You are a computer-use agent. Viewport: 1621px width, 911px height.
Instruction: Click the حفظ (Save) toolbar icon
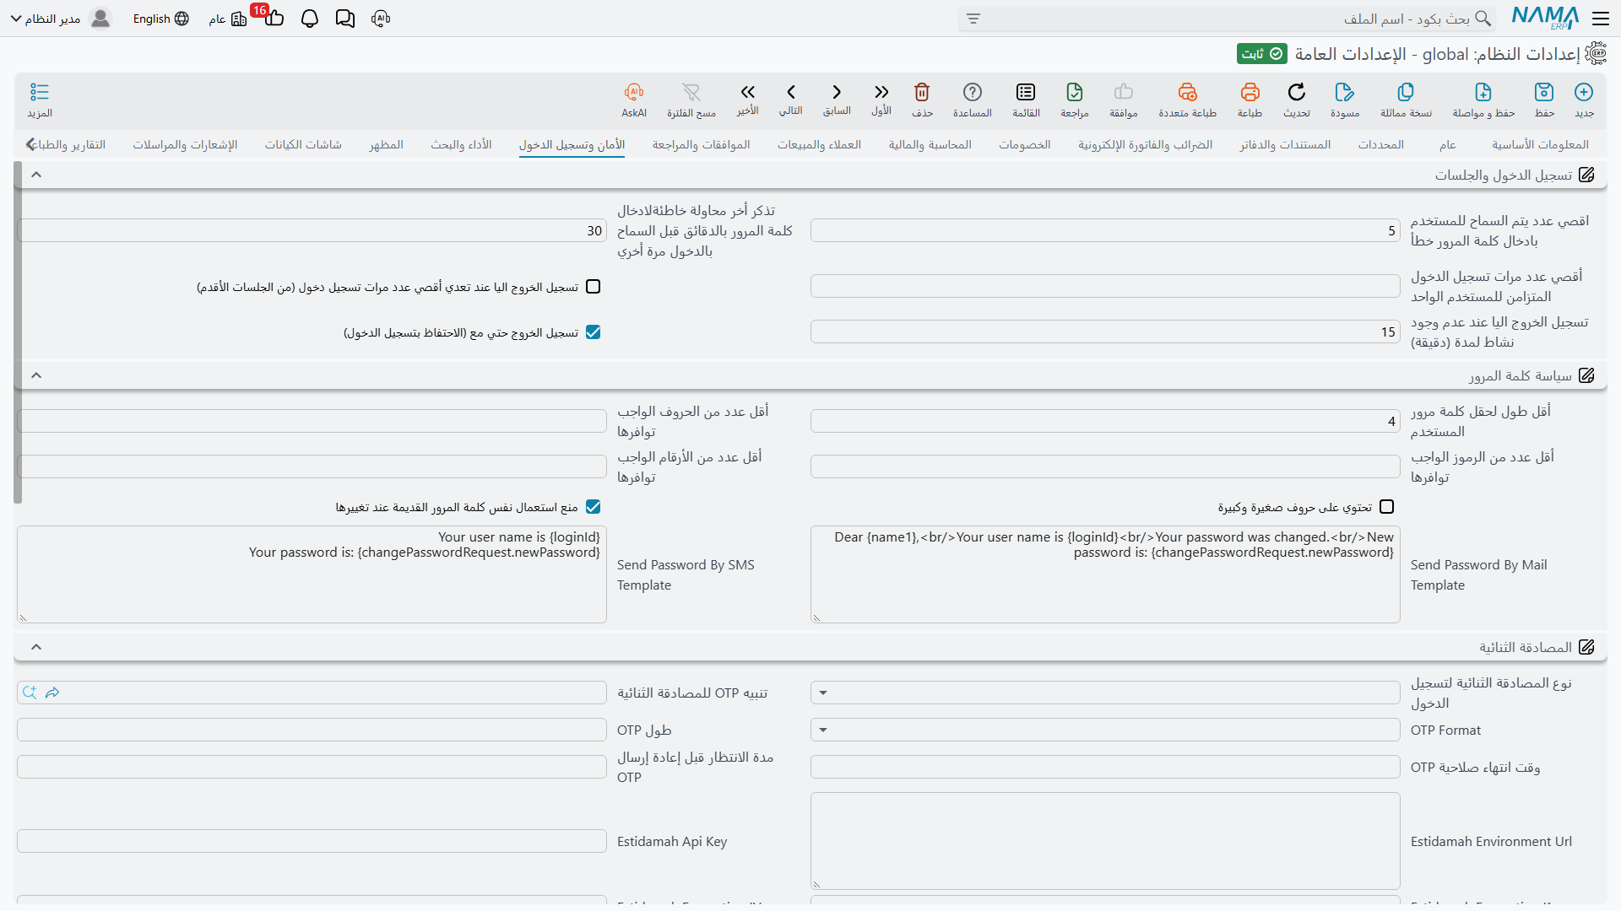1544,92
